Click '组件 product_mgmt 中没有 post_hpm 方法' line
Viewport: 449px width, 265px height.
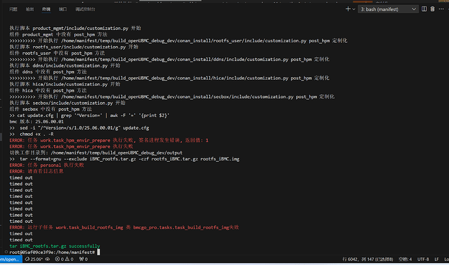pyautogui.click(x=58, y=34)
